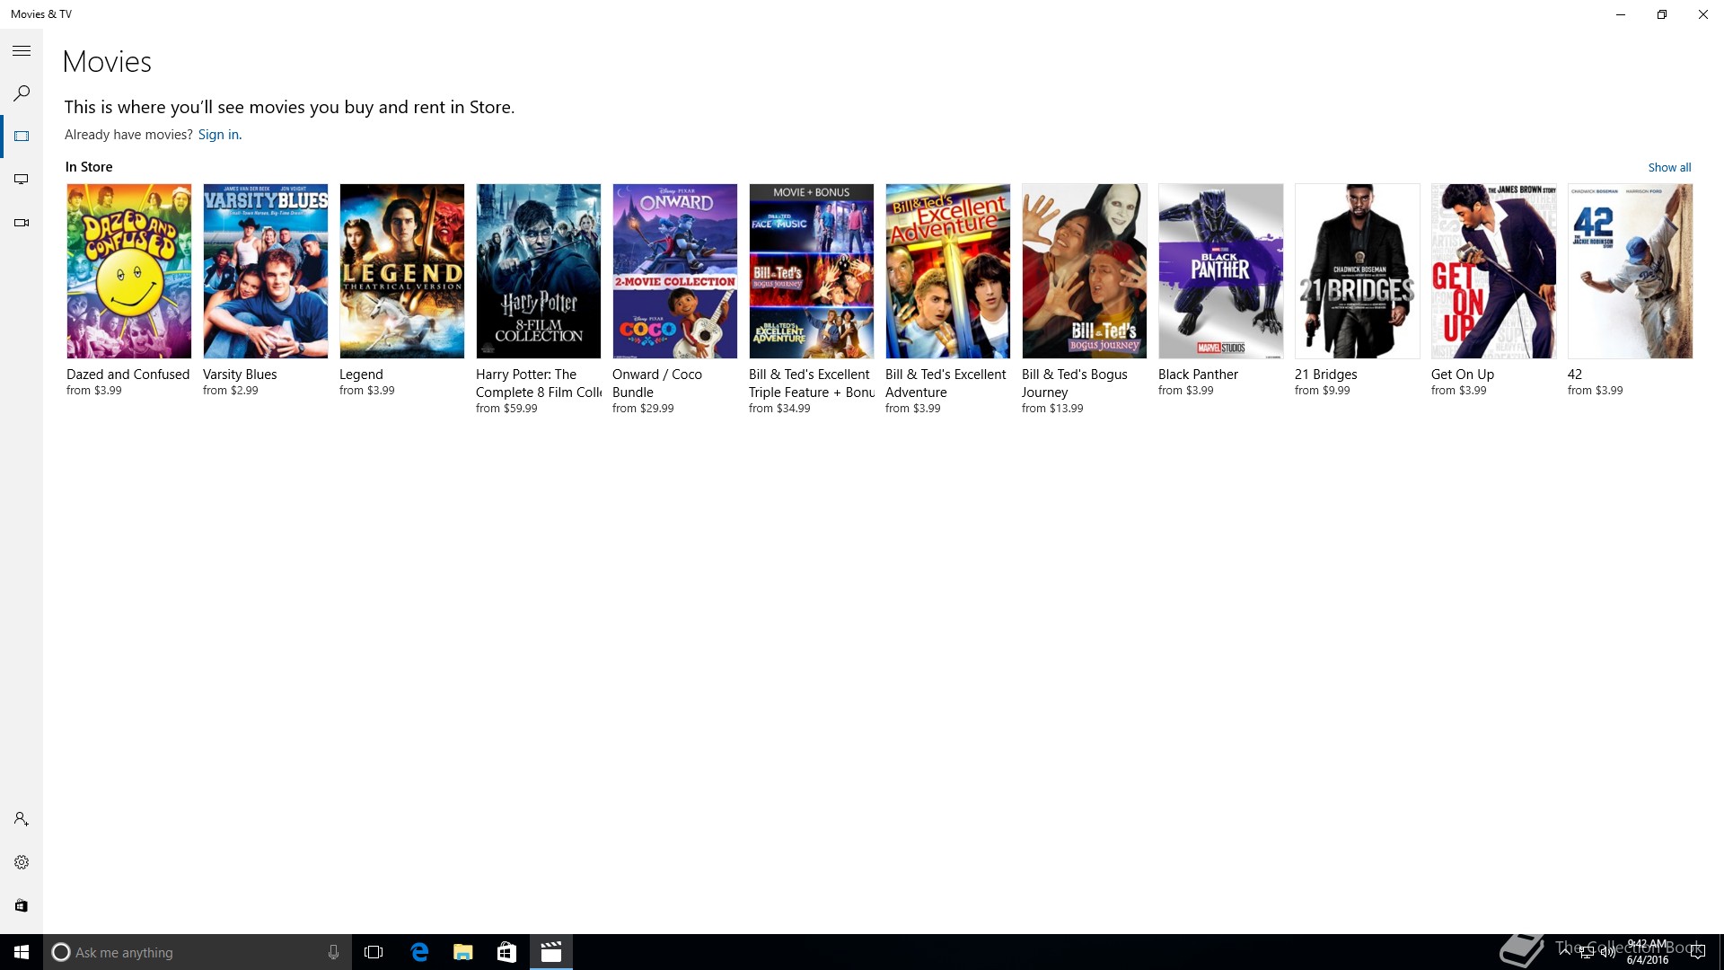
Task: Click Show all in the In Store row
Action: (1669, 167)
